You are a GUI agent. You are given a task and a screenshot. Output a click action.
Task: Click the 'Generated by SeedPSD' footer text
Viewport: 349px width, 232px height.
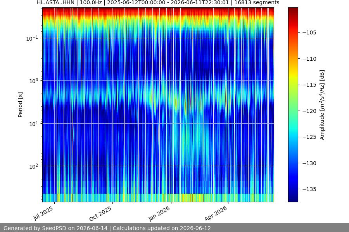55,228
